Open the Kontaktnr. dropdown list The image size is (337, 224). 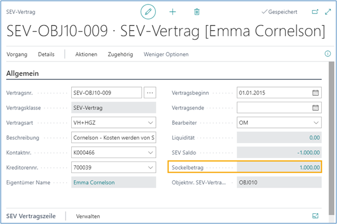pos(150,152)
